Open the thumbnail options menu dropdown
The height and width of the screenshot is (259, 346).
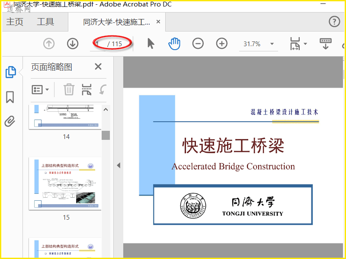(x=40, y=90)
